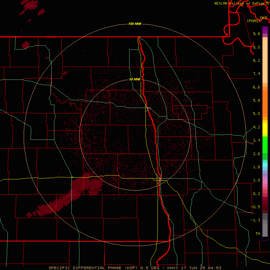Click the 8.2 scale label
This screenshot has height=270, width=270.
[x=256, y=60]
